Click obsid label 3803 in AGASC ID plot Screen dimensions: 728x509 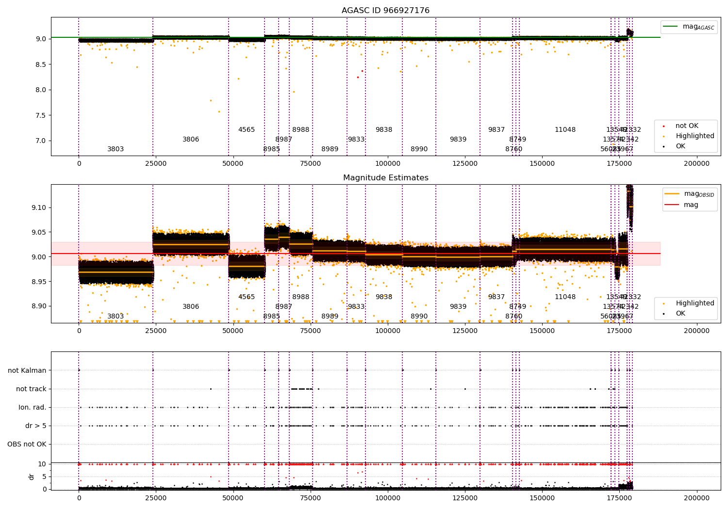pos(116,149)
